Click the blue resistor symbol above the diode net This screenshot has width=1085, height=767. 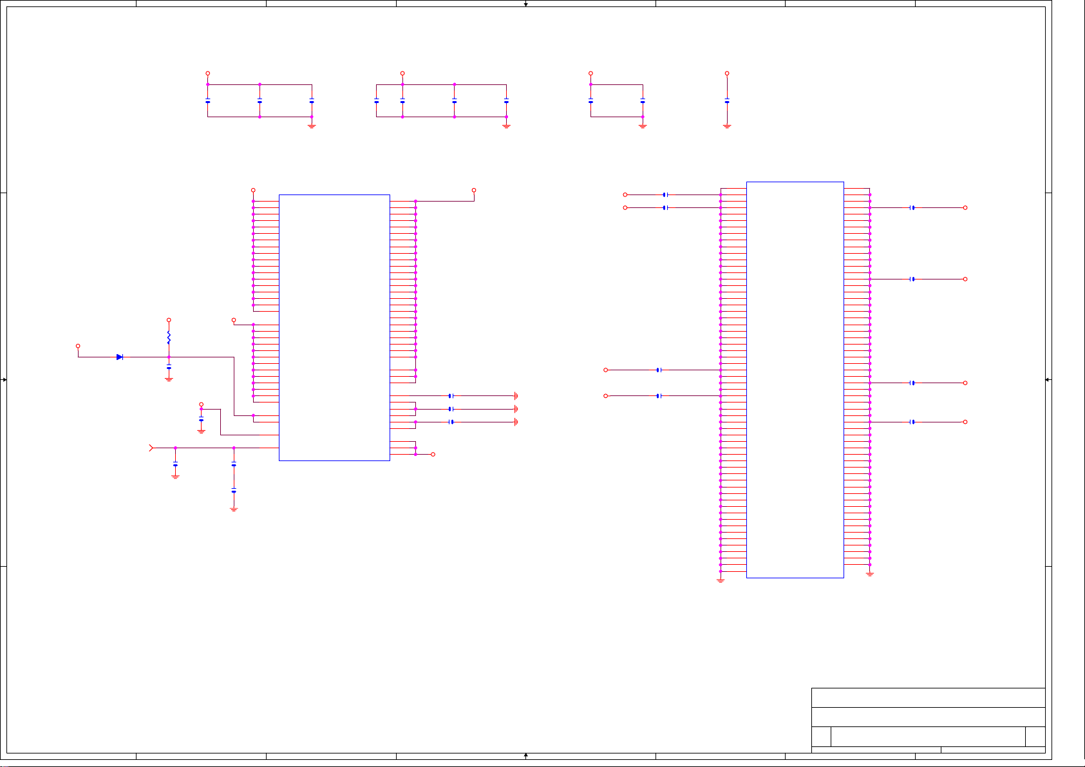click(169, 337)
